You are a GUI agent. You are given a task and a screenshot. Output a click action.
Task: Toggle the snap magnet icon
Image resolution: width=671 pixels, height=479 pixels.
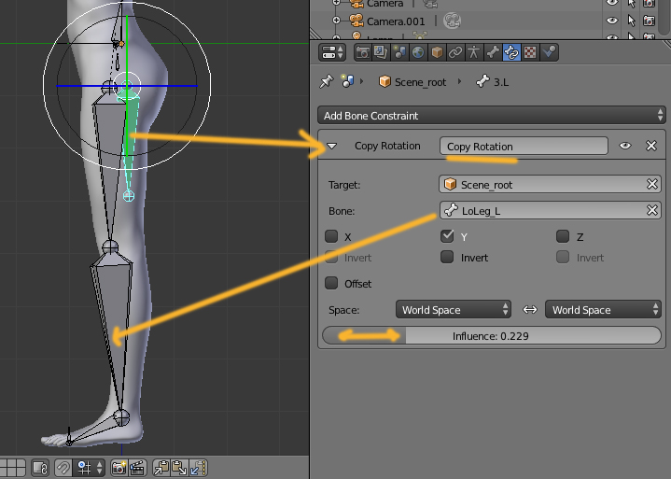(64, 467)
